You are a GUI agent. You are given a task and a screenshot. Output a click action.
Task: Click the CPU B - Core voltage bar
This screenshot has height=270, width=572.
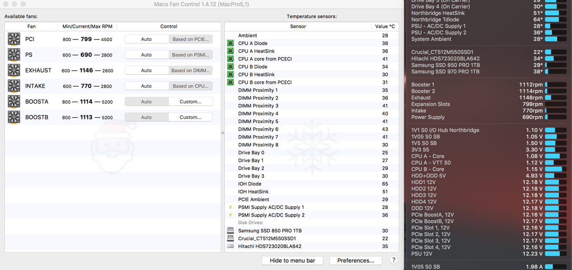[x=556, y=169]
